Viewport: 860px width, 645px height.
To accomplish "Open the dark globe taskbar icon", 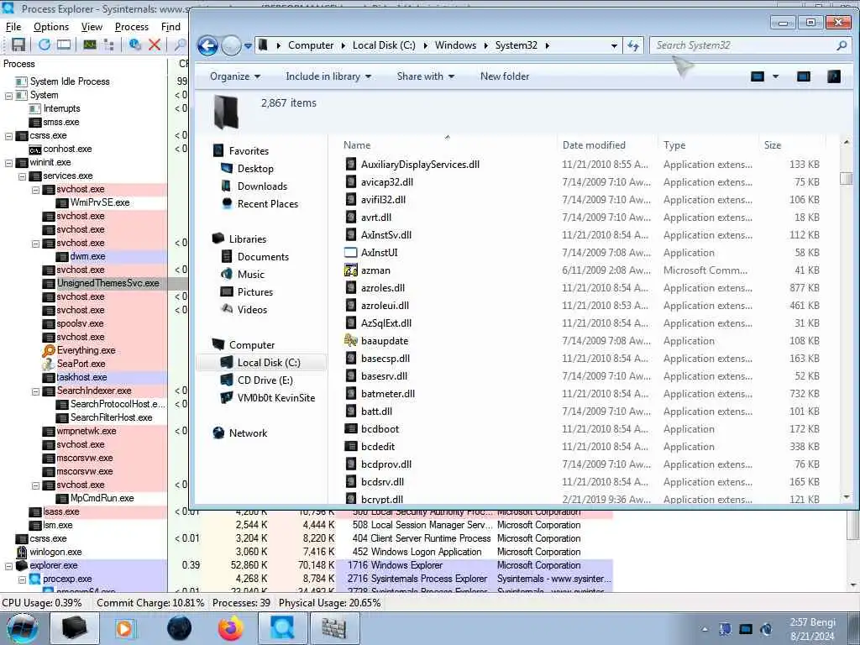I will coord(180,628).
